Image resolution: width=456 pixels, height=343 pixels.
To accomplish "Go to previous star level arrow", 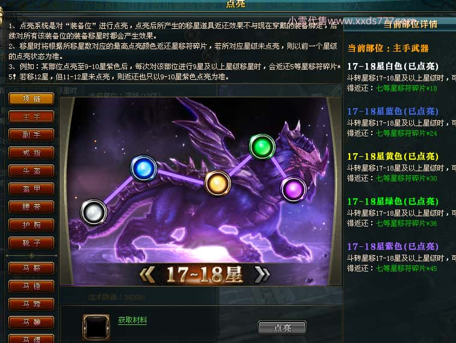I will (x=147, y=275).
